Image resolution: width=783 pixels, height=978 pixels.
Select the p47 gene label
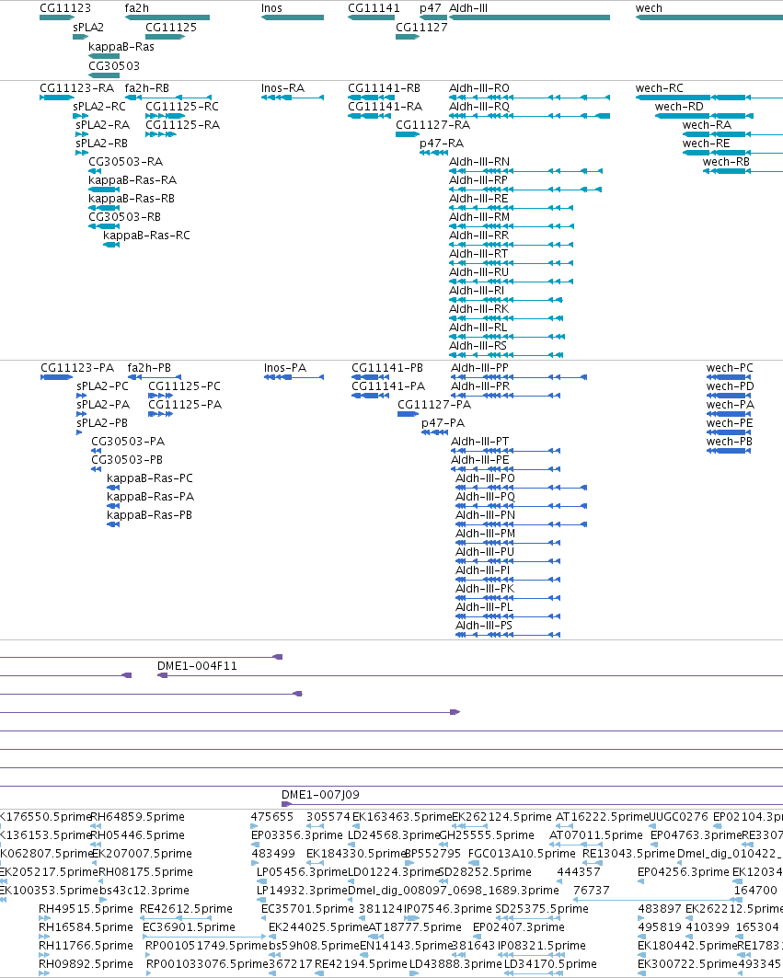tap(430, 8)
